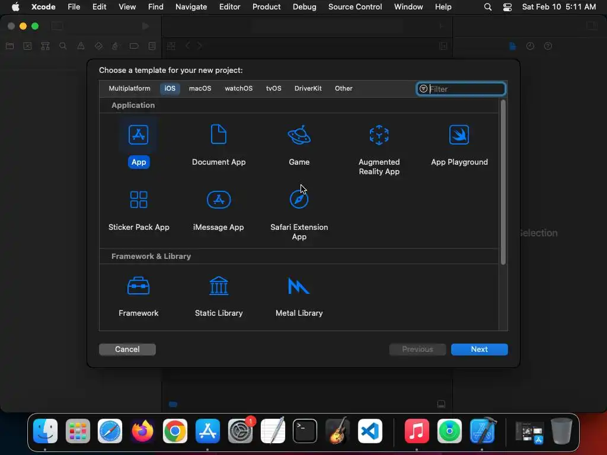Launch Visual Studio Code from the Dock
This screenshot has width=607, height=455.
(370, 431)
